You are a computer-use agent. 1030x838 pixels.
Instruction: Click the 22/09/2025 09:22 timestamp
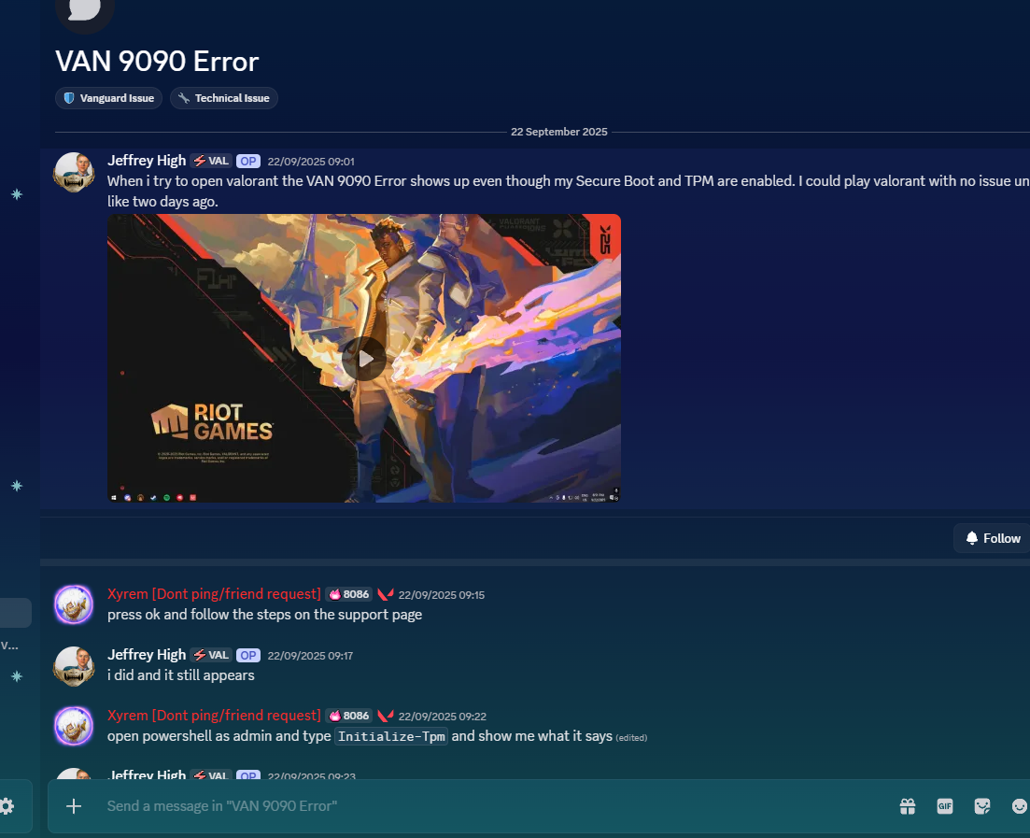click(x=442, y=717)
